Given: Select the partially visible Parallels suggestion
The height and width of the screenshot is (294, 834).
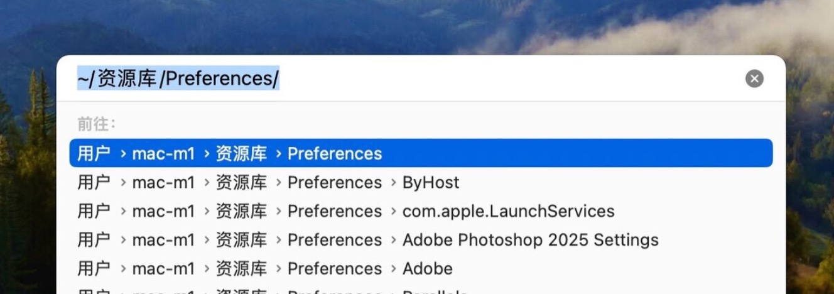Looking at the screenshot, I should pos(435,291).
